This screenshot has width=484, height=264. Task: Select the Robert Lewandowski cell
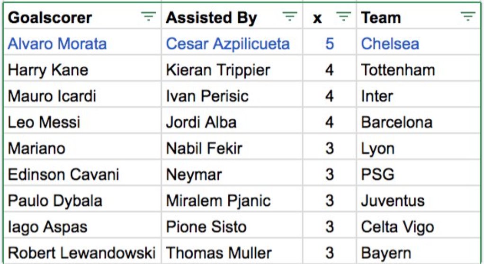coord(82,251)
